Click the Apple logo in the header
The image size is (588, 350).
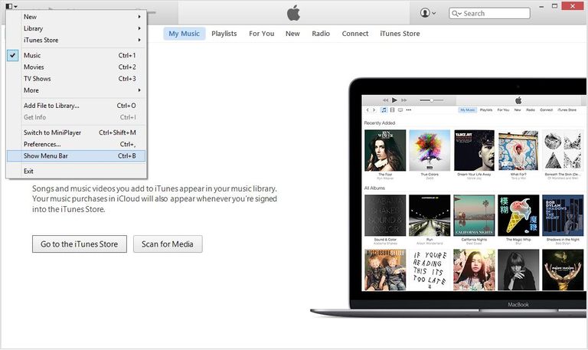pyautogui.click(x=293, y=13)
